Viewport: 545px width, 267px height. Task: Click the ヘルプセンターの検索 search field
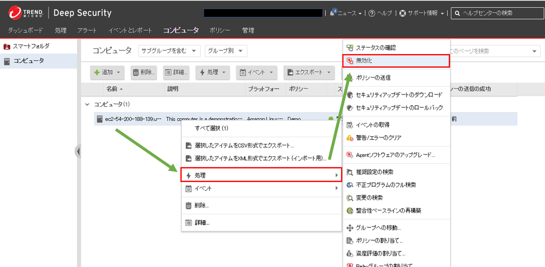tap(497, 13)
